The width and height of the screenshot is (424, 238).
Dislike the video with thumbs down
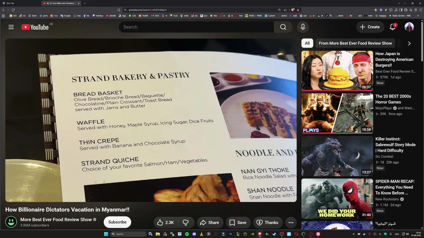tap(186, 222)
